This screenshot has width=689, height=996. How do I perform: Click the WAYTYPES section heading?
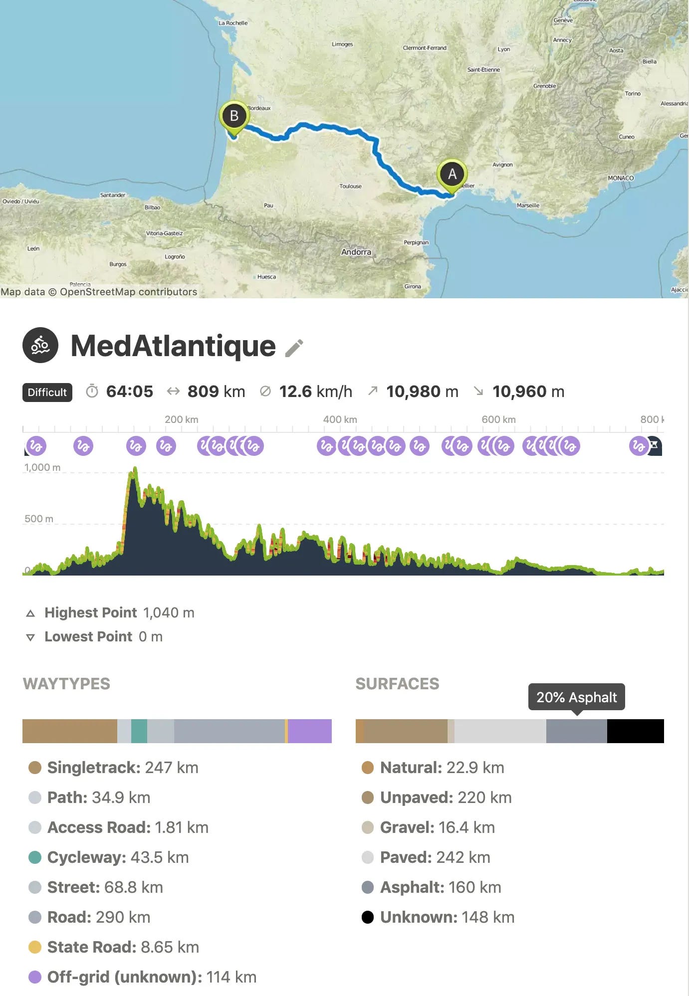click(x=66, y=683)
